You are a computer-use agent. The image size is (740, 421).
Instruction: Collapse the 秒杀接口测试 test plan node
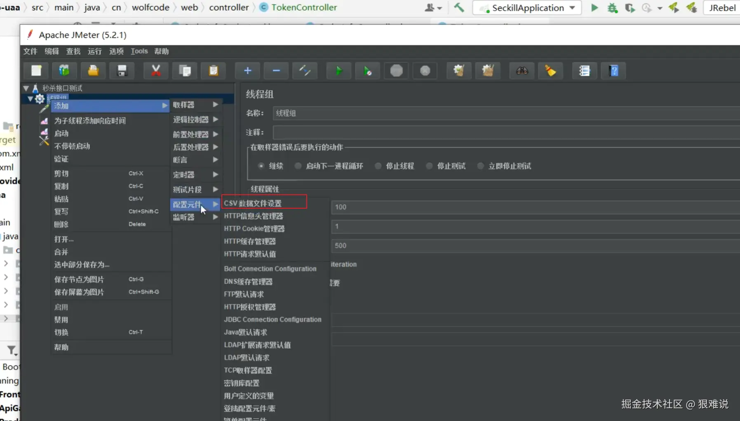[26, 88]
